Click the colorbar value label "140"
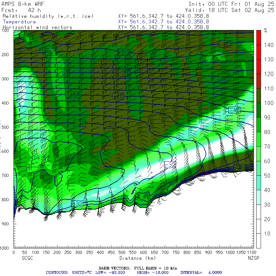276x276 pixels. pyautogui.click(x=269, y=45)
